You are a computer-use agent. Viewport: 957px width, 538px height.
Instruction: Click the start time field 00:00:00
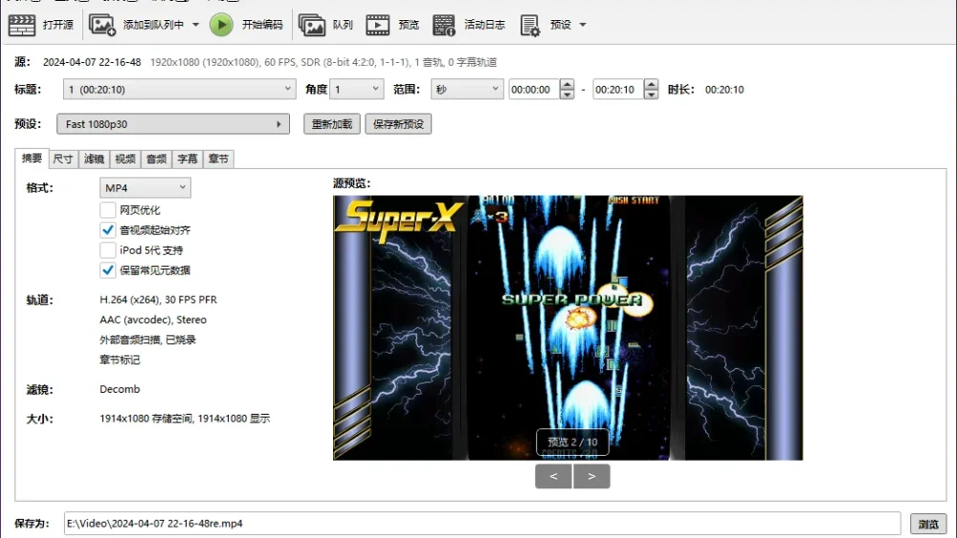point(533,90)
